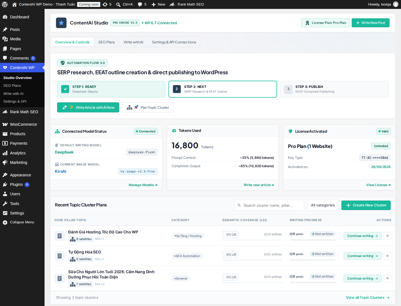
Task: Open Rank Math SEO in sidebar
Action: point(22,112)
